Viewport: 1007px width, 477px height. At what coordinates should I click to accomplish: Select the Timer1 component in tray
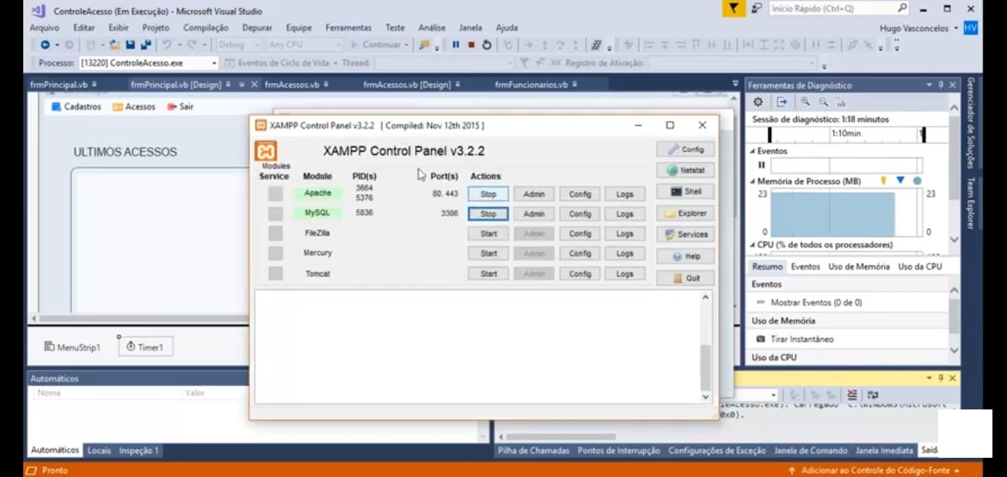click(x=145, y=347)
